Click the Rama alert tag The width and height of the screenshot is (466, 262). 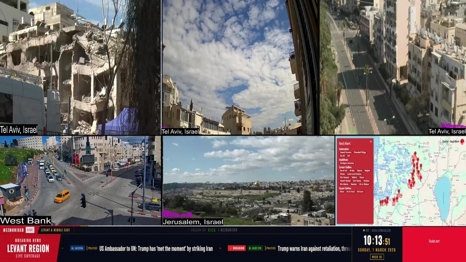342,192
